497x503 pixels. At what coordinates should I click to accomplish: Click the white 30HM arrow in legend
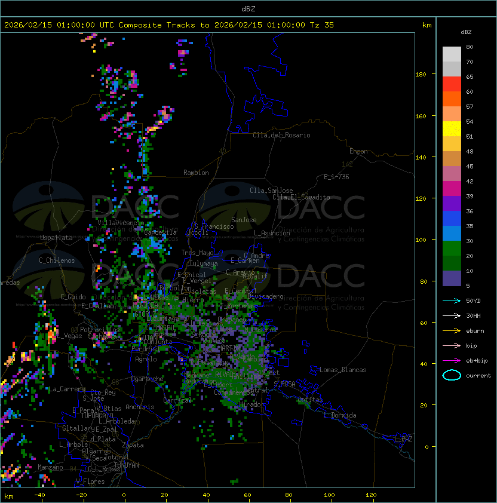click(452, 316)
